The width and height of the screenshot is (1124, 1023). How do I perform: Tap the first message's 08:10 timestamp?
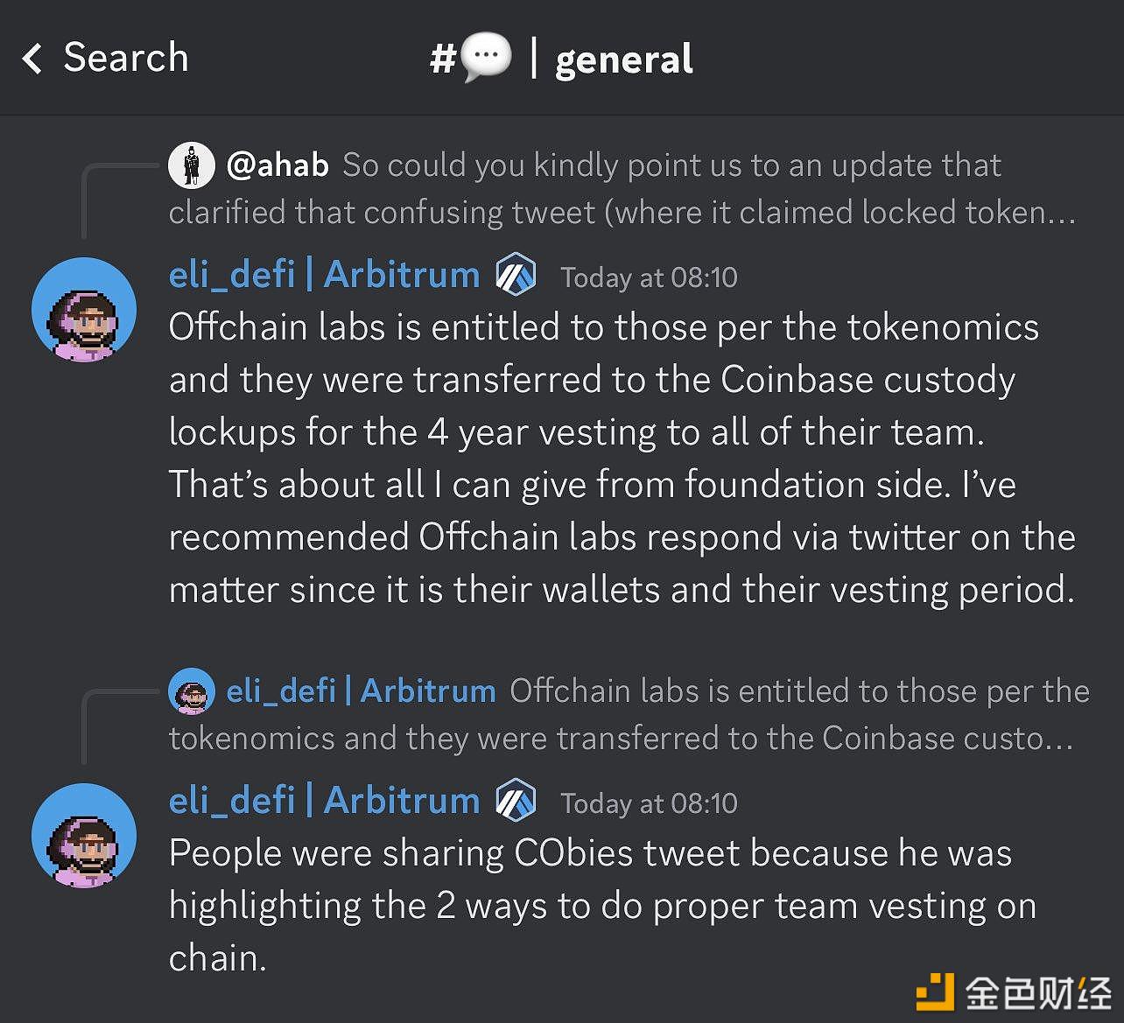click(649, 277)
